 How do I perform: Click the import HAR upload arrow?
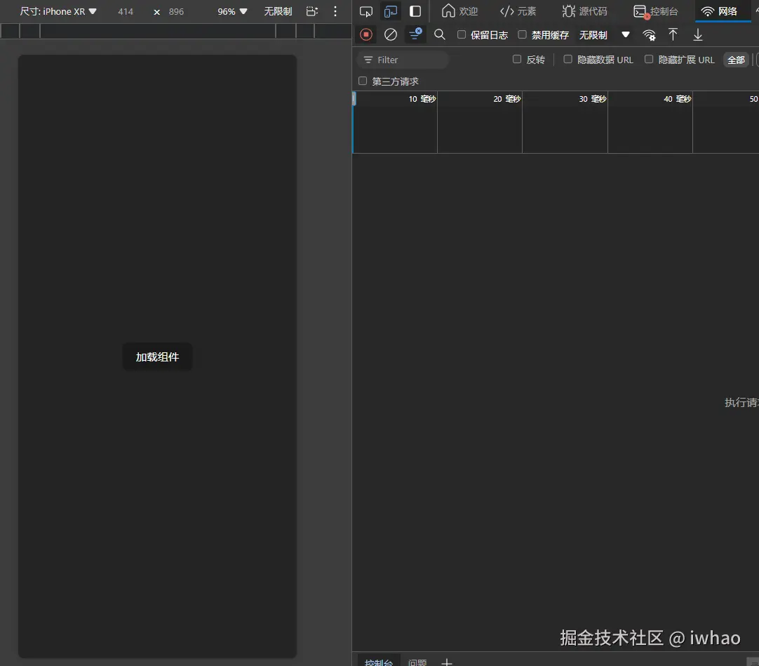673,35
